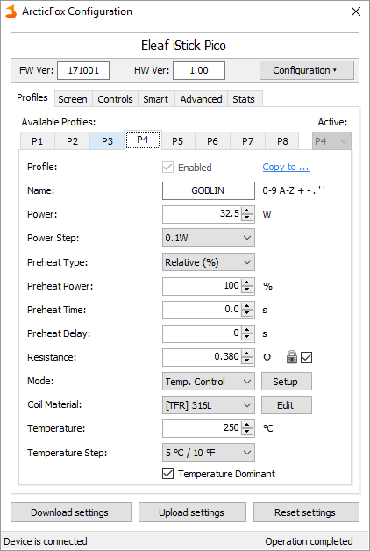This screenshot has width=370, height=551.
Task: Decrease Power with the down arrow
Action: [x=247, y=218]
